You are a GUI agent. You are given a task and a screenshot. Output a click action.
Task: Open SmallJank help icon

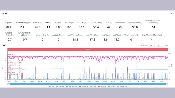tap(157, 23)
